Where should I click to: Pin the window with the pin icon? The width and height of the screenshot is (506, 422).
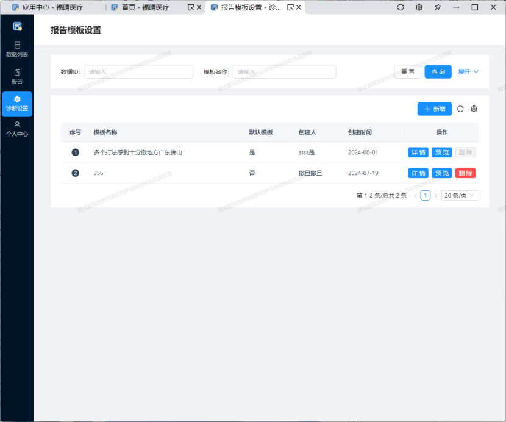(x=437, y=7)
